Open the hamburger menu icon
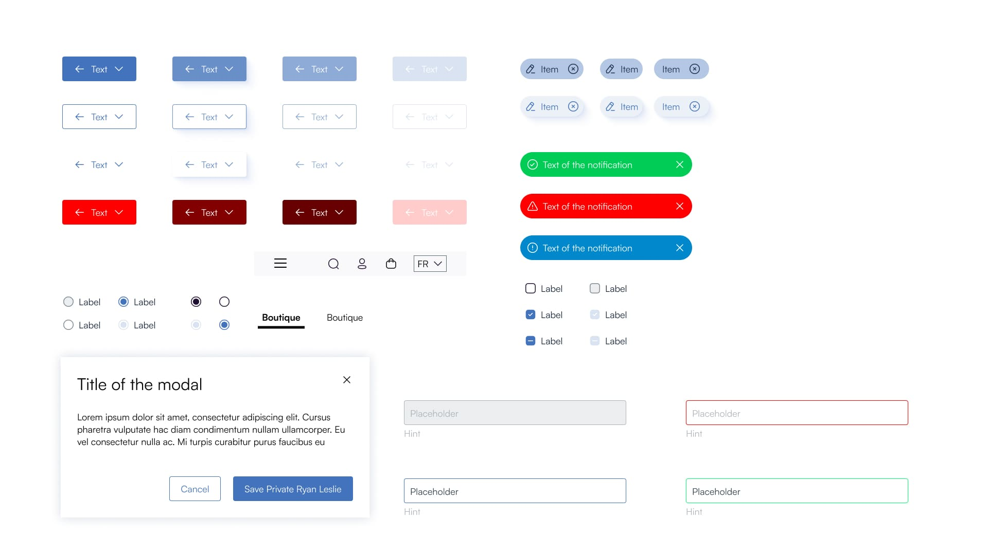 coord(280,264)
